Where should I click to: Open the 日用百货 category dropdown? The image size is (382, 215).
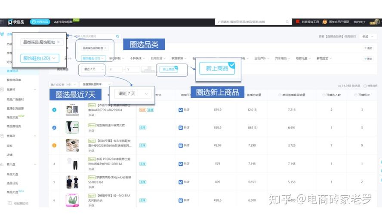click(x=158, y=58)
